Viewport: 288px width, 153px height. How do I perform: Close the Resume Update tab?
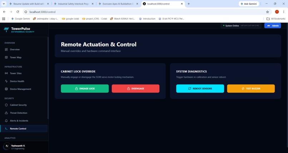[48, 4]
